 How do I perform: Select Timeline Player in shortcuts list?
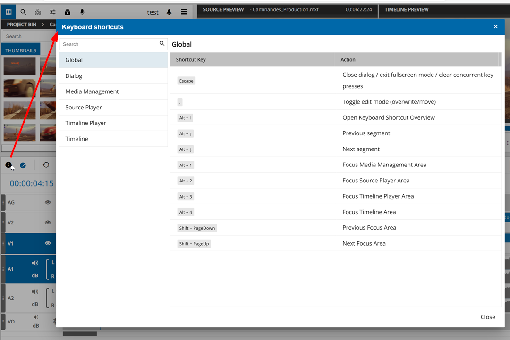85,123
